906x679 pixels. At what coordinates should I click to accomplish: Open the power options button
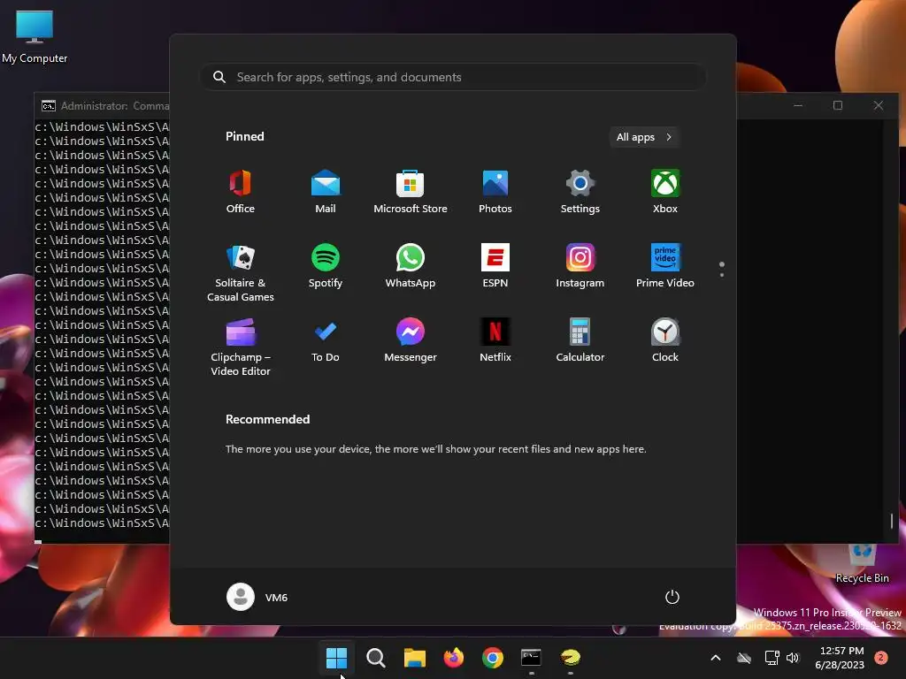[x=672, y=597]
